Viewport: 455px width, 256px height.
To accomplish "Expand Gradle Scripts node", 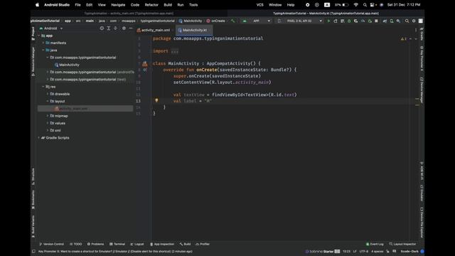I will click(39, 138).
